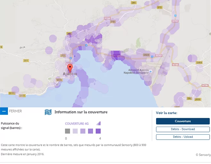Click the signal bars icon beside Couverture 4G
Viewport: 211px width, 164px height.
[x=98, y=123]
